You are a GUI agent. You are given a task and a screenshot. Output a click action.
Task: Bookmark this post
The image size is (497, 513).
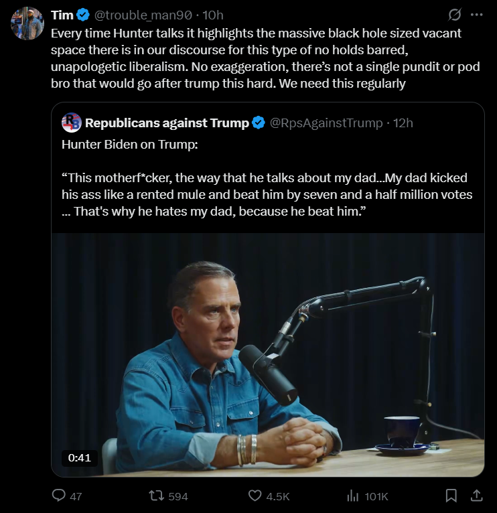pos(451,496)
